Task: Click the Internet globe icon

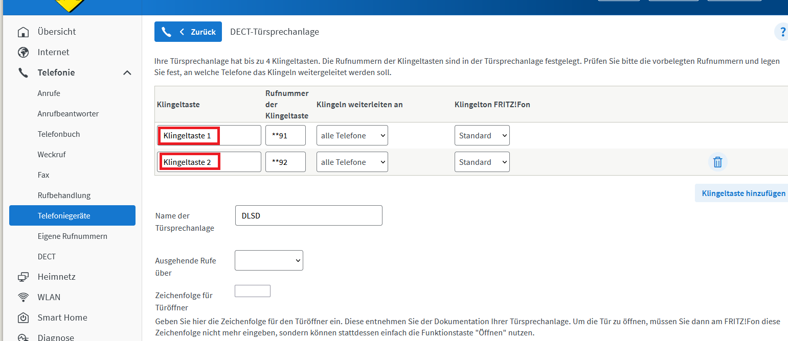Action: tap(23, 53)
